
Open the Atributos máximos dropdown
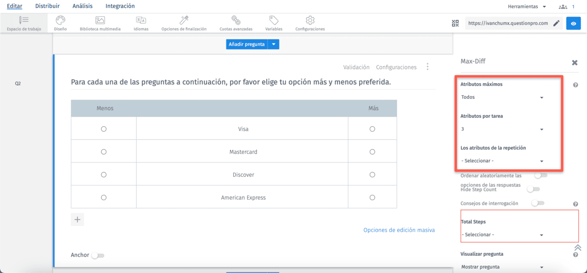click(x=502, y=97)
